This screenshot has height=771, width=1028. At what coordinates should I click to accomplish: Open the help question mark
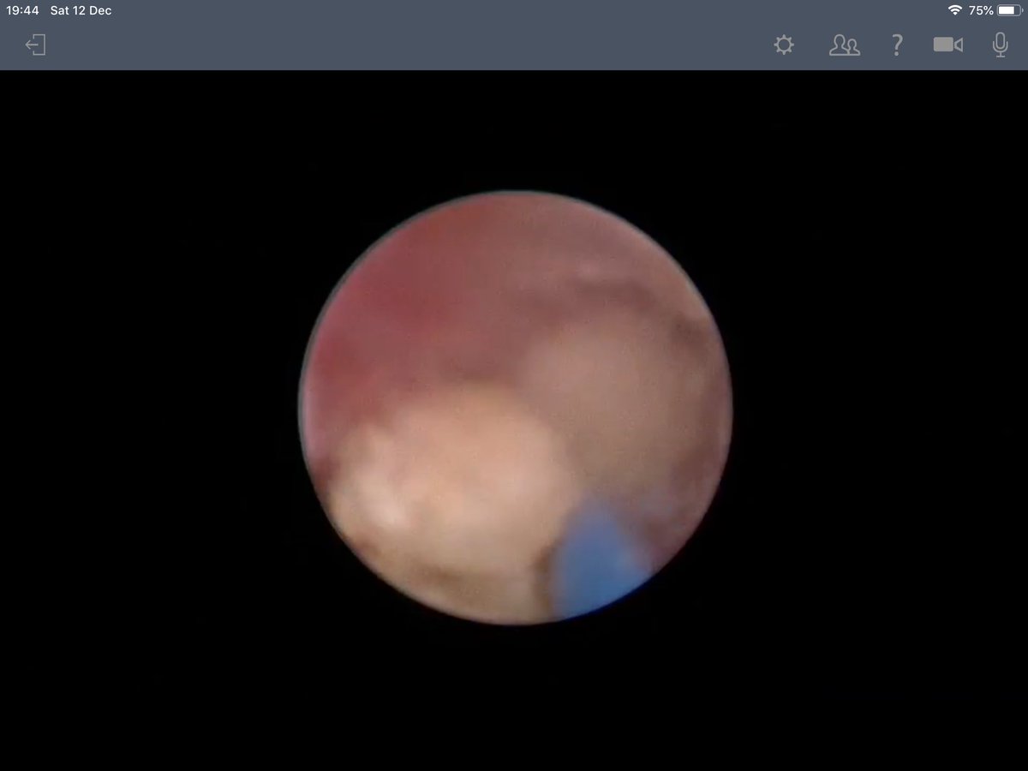point(896,45)
